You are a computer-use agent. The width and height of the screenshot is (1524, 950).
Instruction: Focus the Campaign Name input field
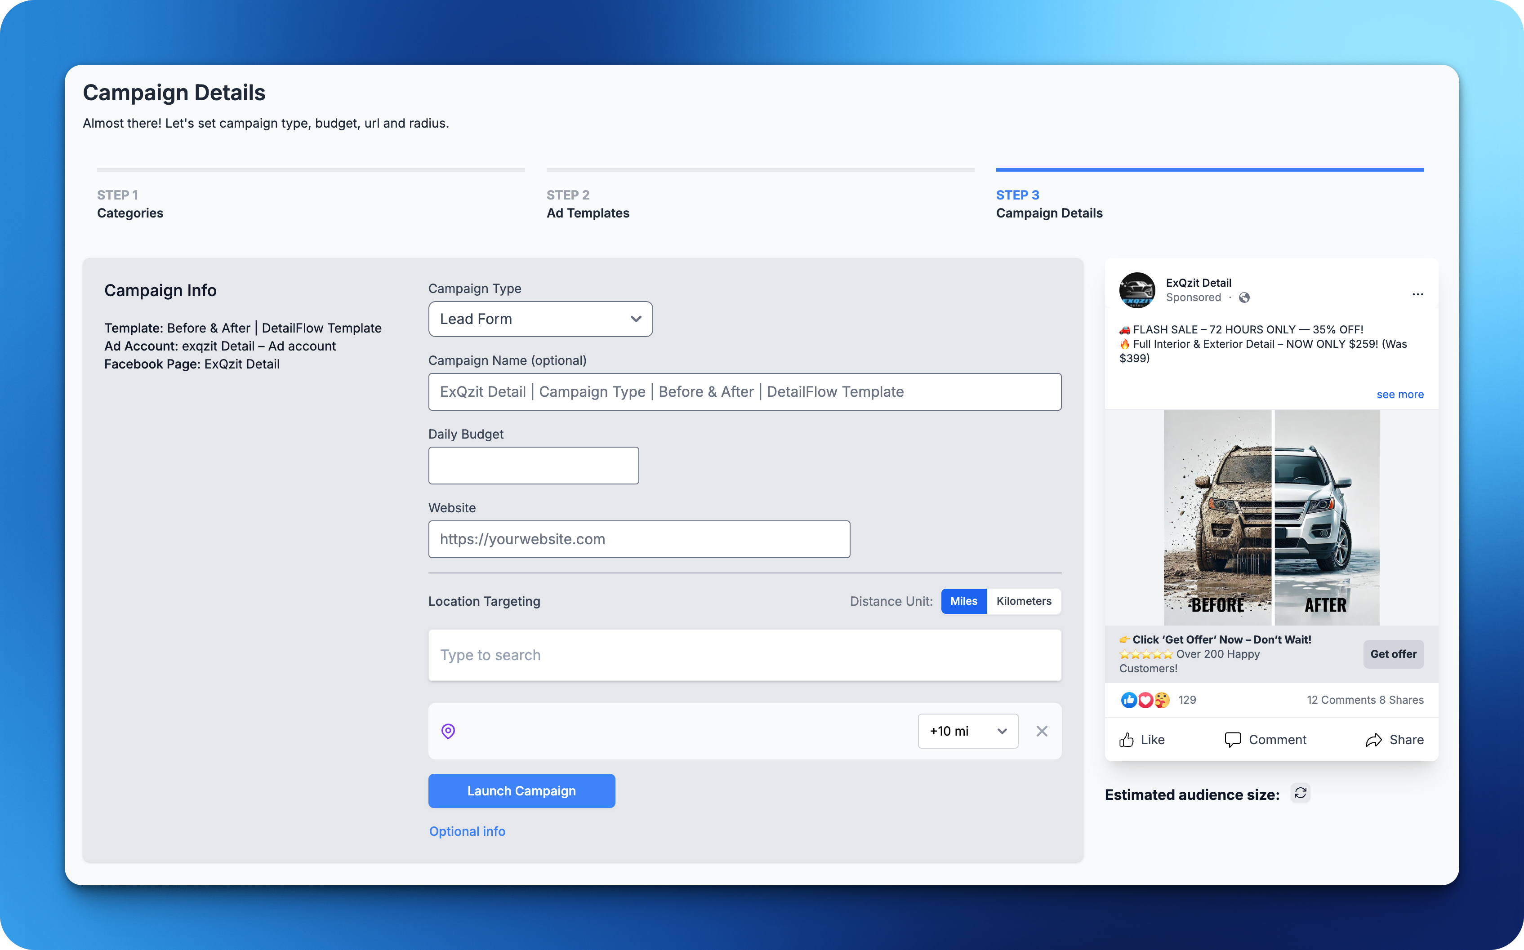(745, 391)
